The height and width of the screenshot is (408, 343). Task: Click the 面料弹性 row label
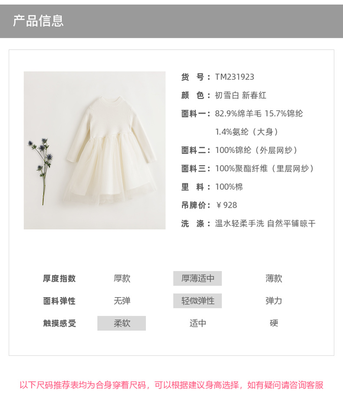click(x=59, y=301)
